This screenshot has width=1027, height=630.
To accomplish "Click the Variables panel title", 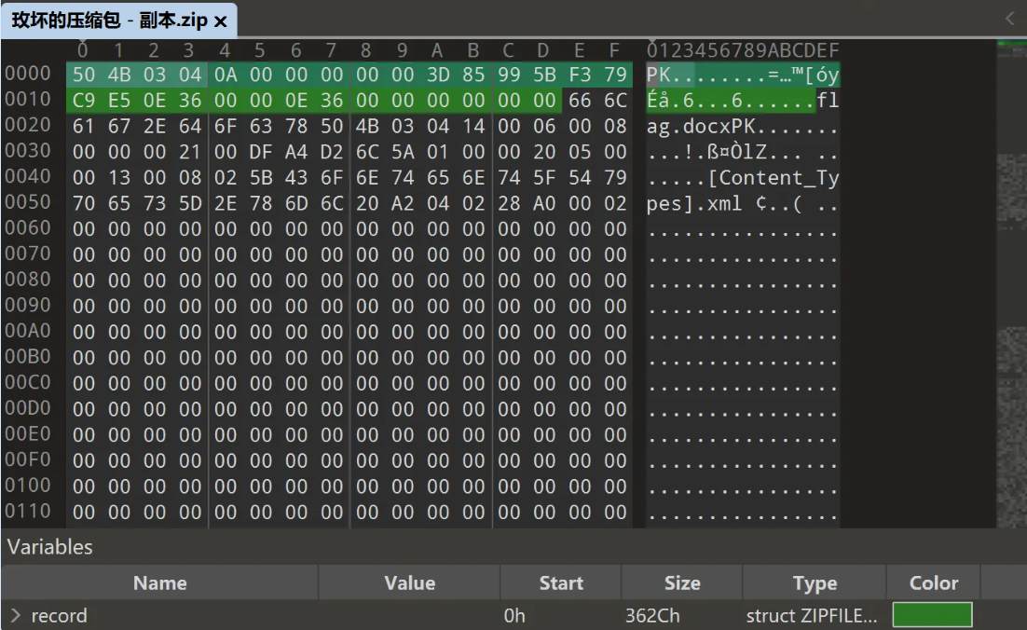I will click(50, 547).
